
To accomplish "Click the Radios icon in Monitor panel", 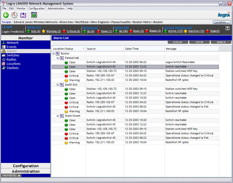I will tap(4, 60).
